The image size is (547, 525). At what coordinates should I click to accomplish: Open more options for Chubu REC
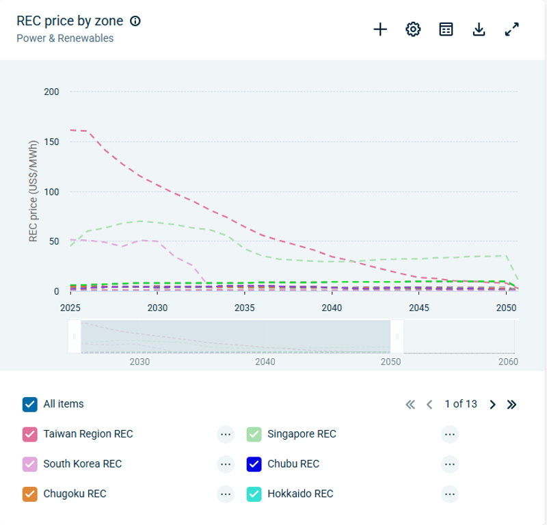tap(449, 464)
